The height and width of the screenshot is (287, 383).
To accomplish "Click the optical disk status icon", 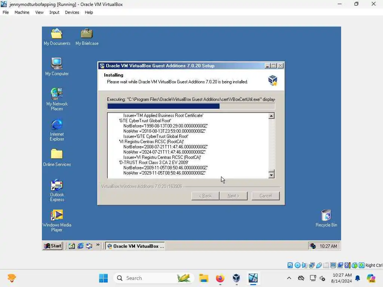I will (297, 265).
